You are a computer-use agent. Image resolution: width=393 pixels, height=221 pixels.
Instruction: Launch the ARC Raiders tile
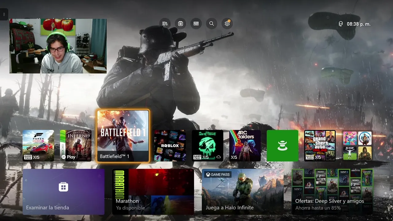coord(245,145)
